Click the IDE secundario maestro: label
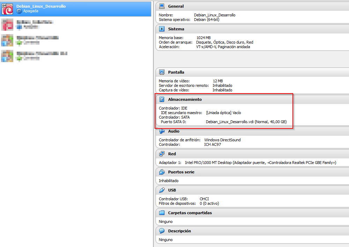 (181, 113)
